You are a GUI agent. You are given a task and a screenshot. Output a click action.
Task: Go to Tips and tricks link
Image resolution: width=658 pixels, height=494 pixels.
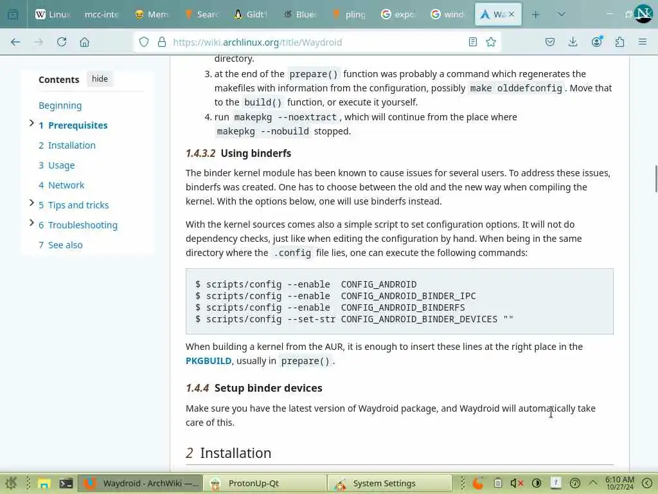74,205
